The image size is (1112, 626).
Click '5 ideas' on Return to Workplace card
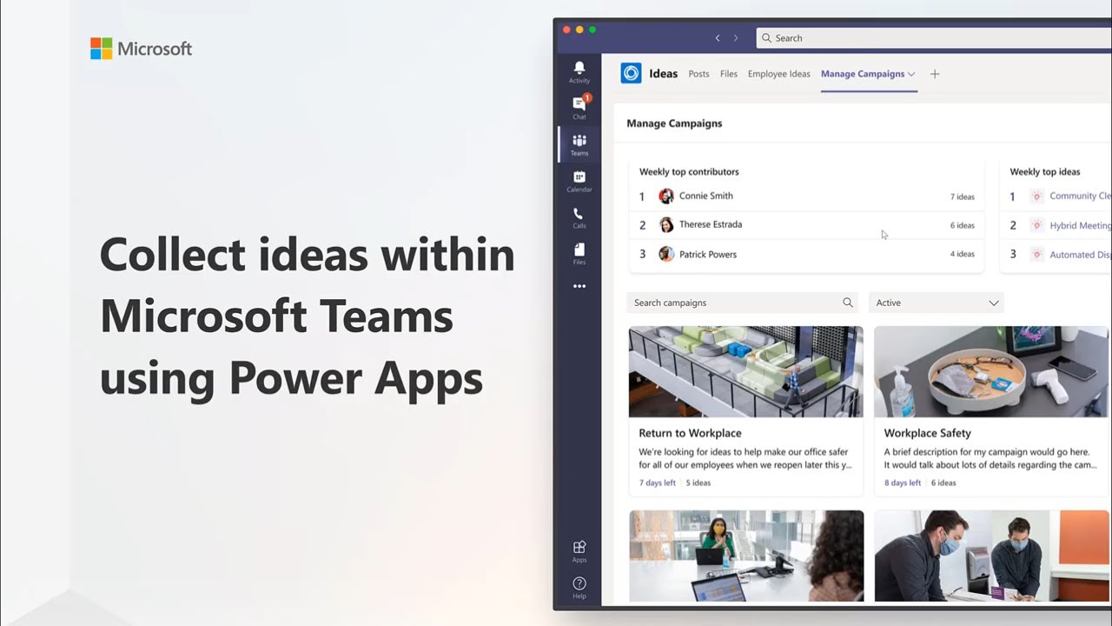[x=698, y=483]
